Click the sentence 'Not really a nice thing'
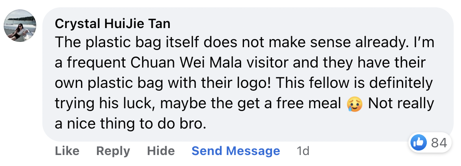Image resolution: width=461 pixels, height=166 pixels. (244, 114)
